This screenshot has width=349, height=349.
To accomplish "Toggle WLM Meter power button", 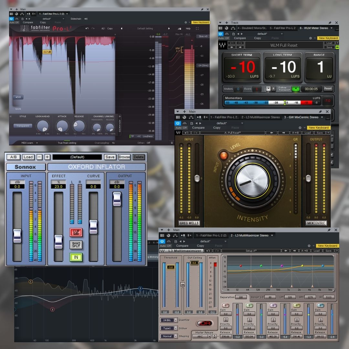I will (220, 34).
